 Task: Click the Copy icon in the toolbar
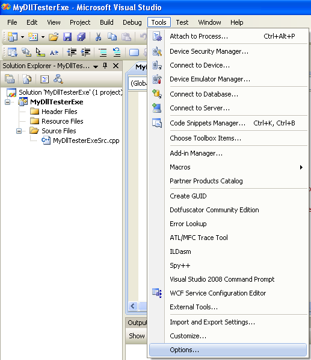pos(112,37)
